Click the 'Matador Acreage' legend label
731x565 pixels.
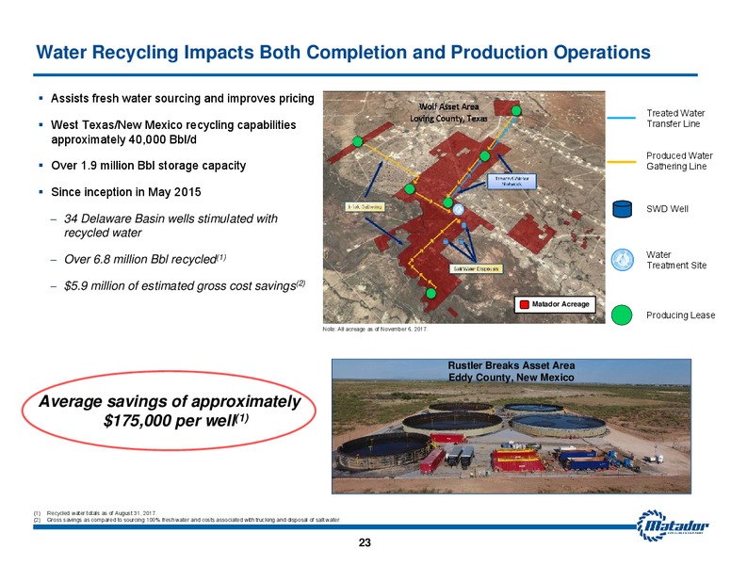point(560,304)
